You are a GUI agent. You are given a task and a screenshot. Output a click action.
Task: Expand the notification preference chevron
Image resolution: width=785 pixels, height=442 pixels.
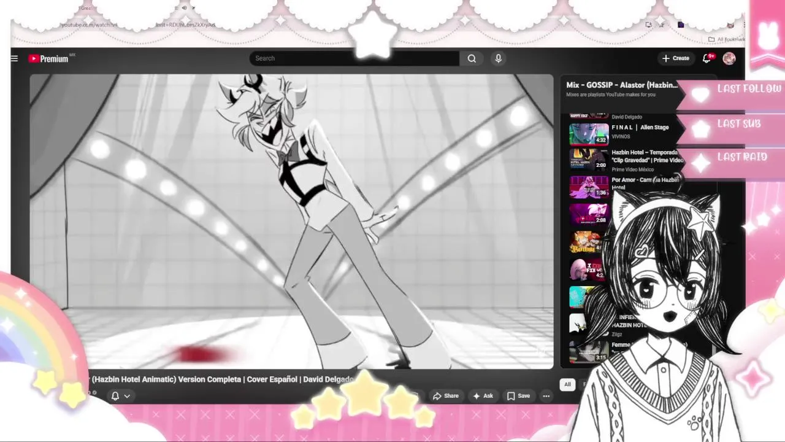127,396
